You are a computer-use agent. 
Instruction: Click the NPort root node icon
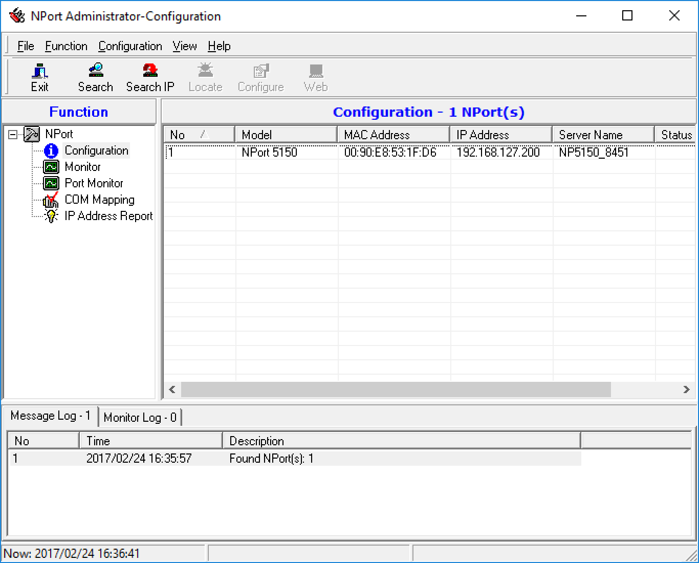(x=32, y=134)
